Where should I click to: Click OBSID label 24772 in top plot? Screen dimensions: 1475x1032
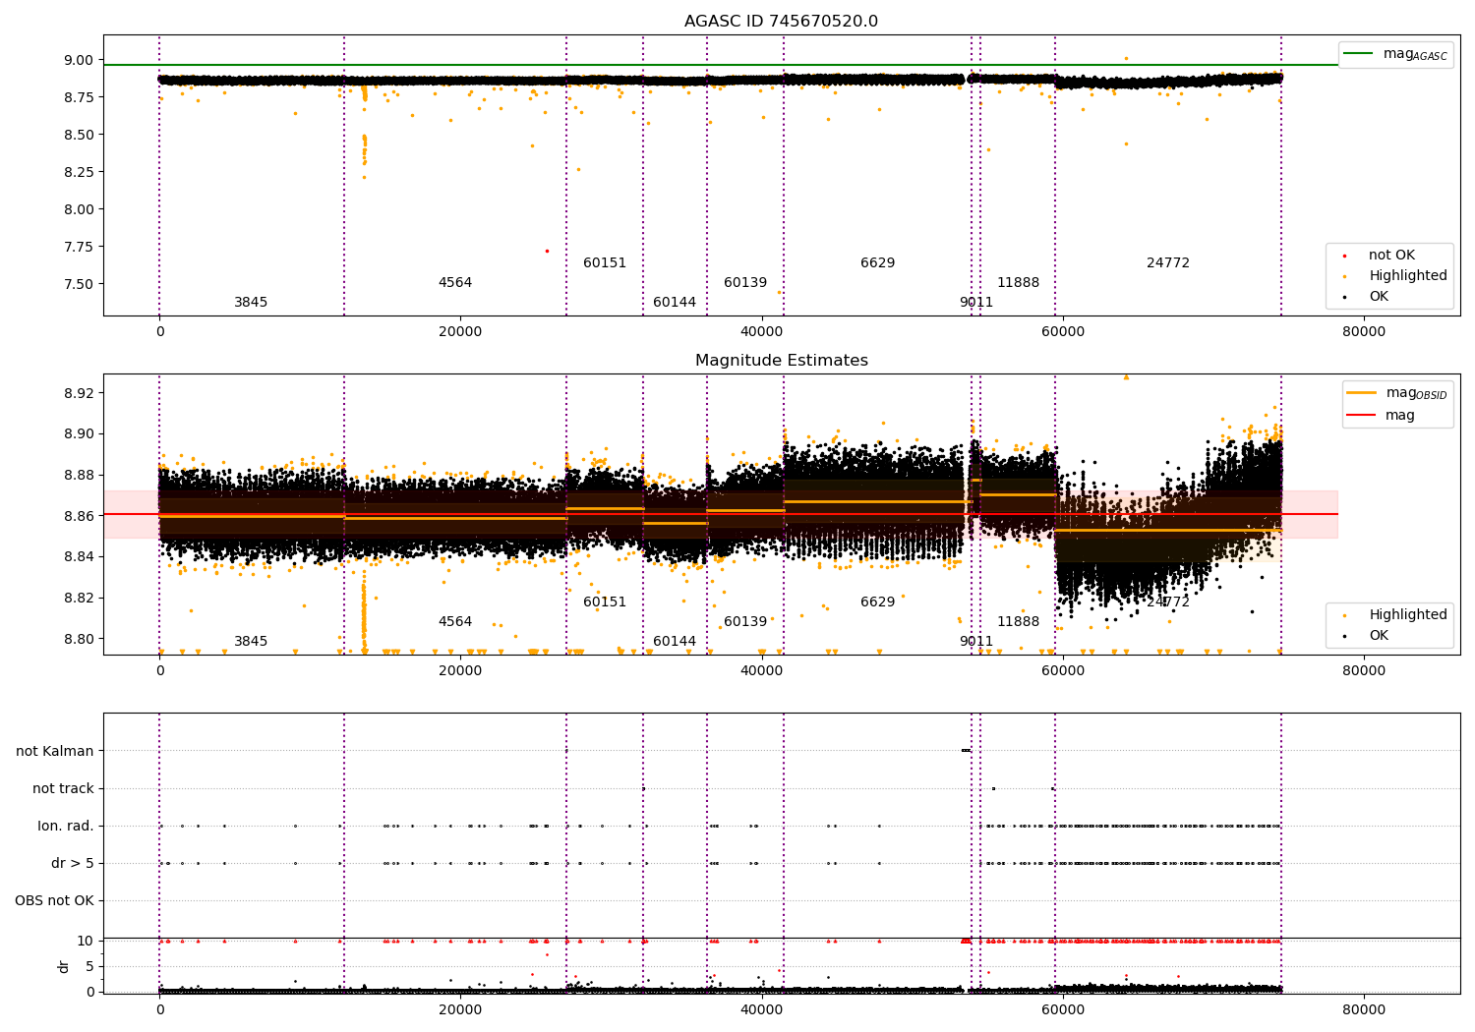1168,263
